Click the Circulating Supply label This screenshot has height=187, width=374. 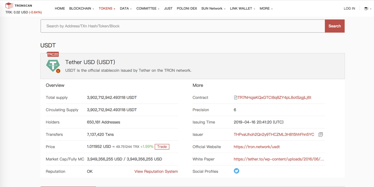point(62,110)
